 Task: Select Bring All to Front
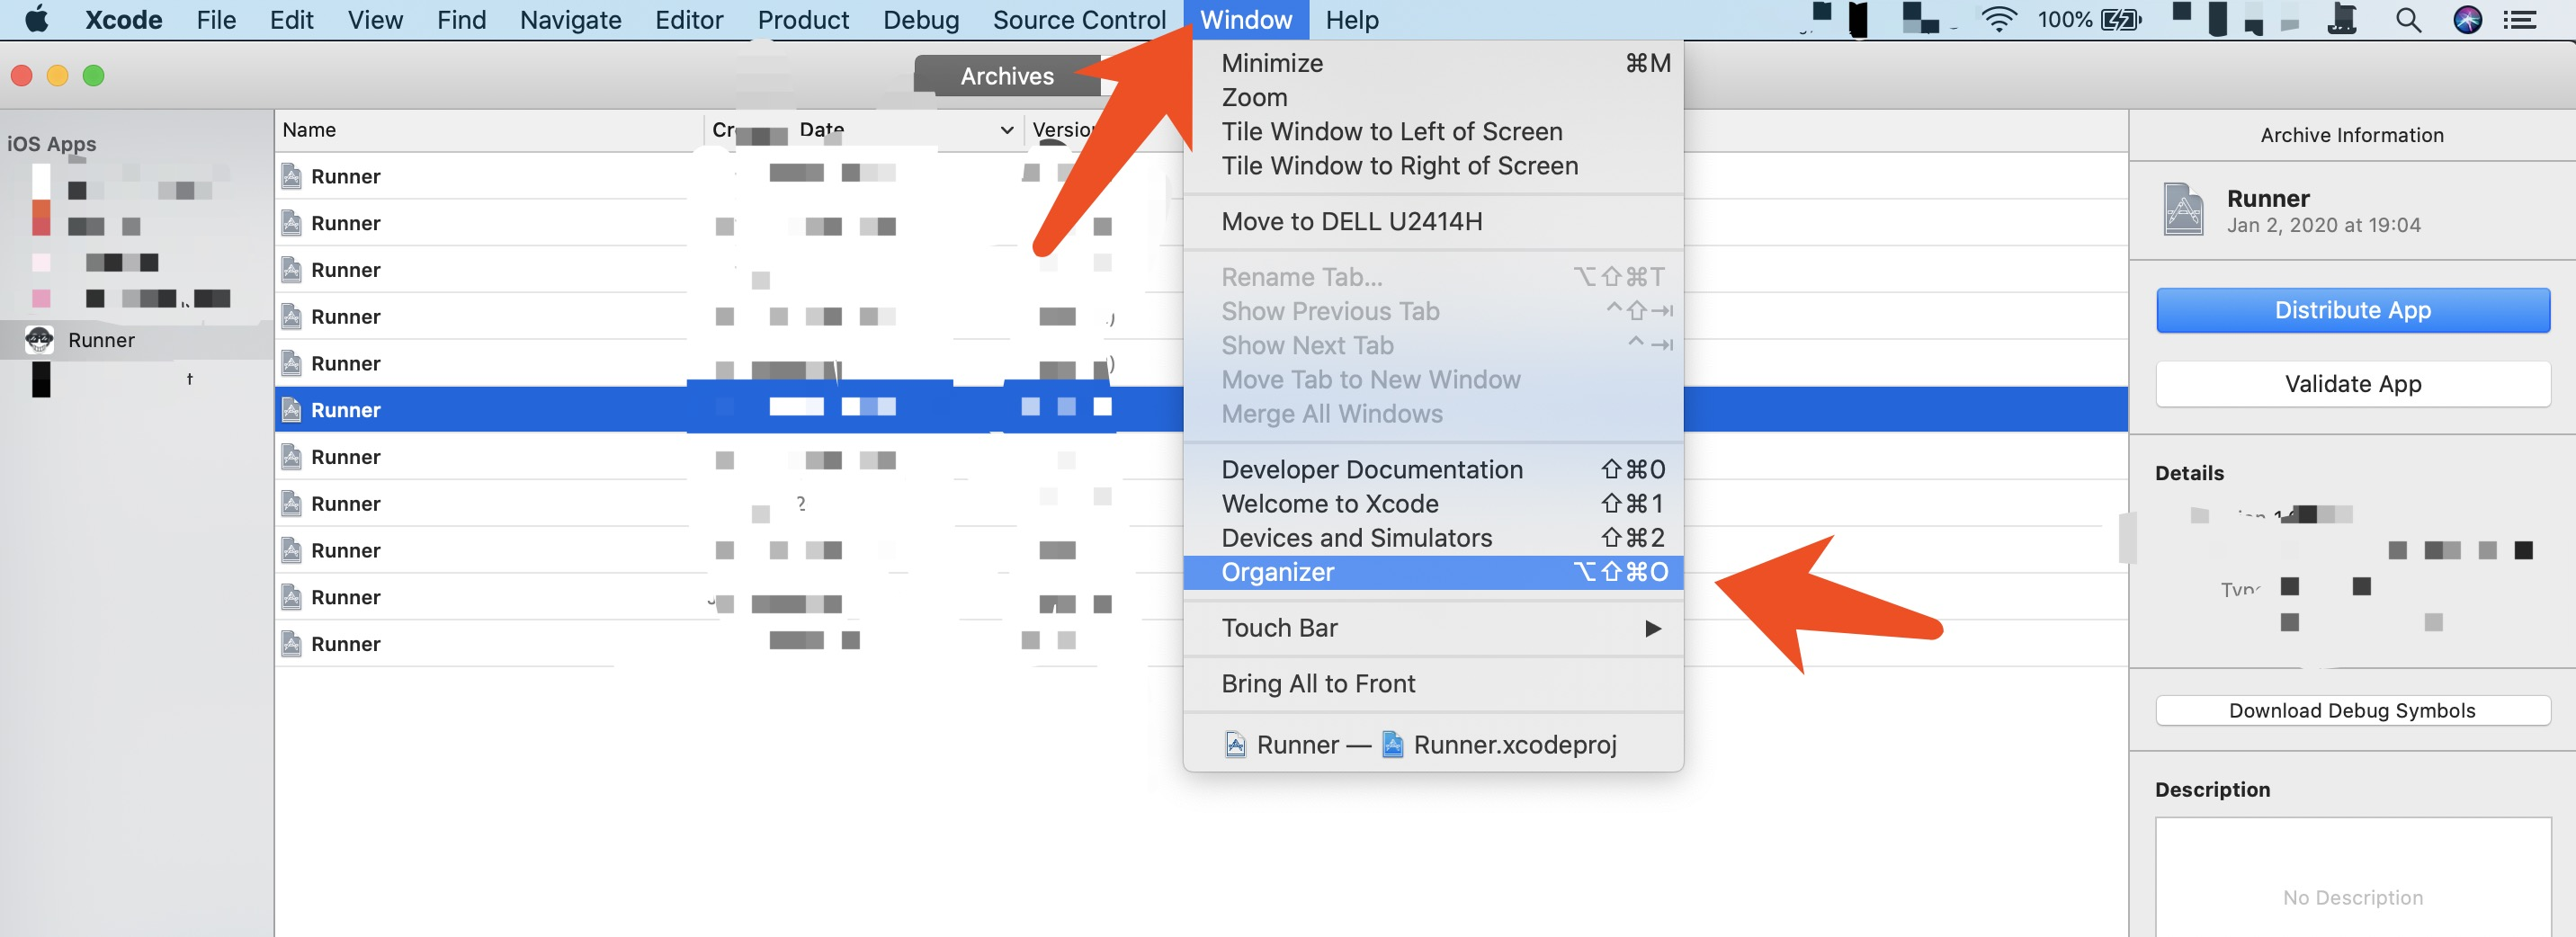[x=1433, y=684]
